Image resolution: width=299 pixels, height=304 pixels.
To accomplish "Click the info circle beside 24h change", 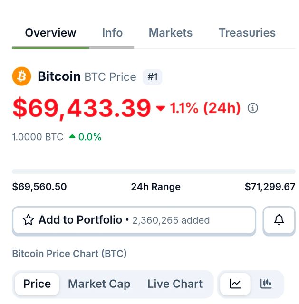I will tap(253, 108).
